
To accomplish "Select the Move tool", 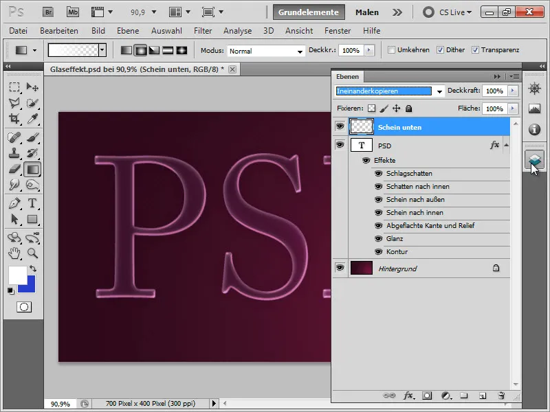I will click(32, 87).
